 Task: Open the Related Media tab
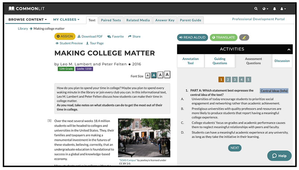point(138,20)
